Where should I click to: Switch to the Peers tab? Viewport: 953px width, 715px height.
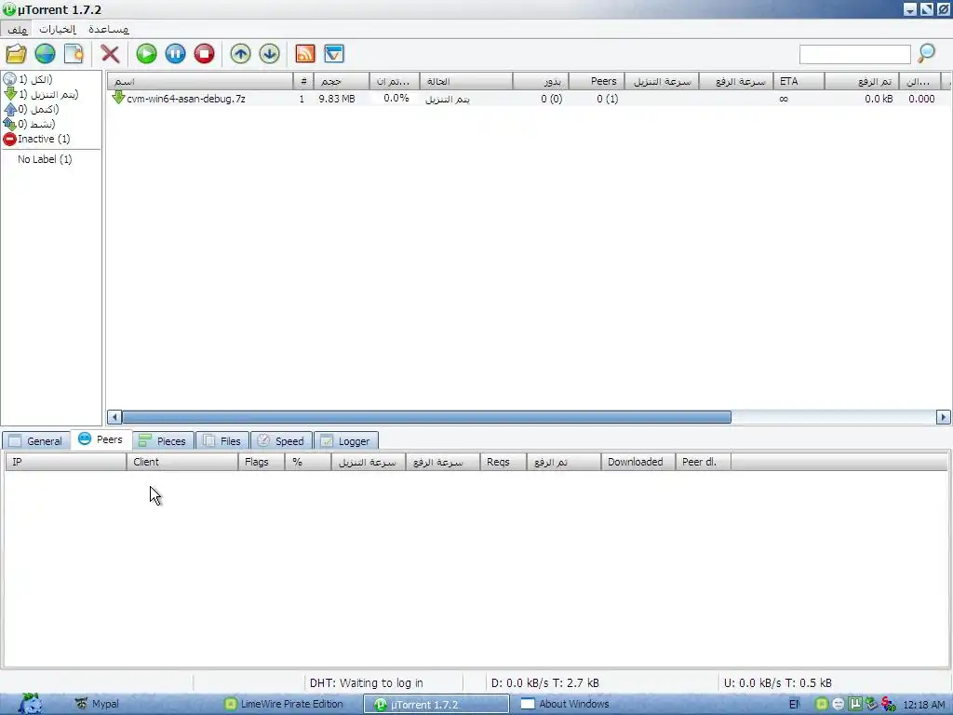101,439
